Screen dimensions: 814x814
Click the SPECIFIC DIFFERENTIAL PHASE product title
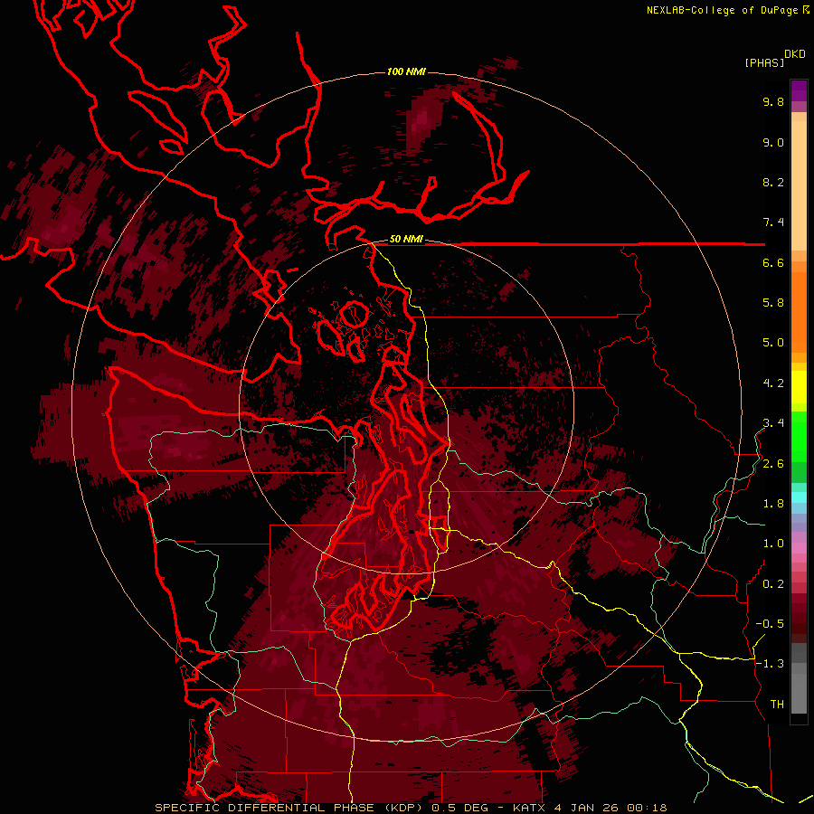264,808
